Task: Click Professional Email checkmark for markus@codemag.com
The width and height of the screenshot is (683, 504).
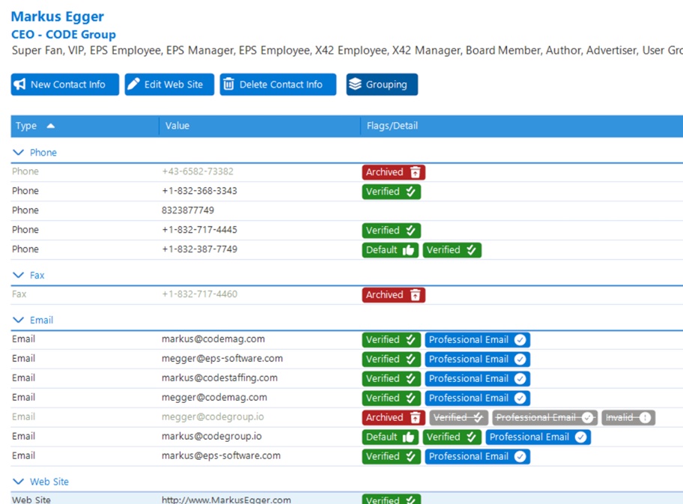Action: (520, 340)
